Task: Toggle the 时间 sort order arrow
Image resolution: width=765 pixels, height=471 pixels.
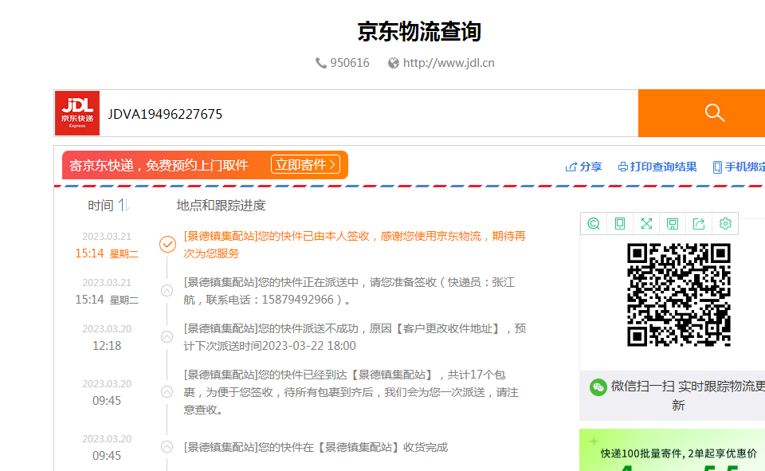Action: point(124,205)
